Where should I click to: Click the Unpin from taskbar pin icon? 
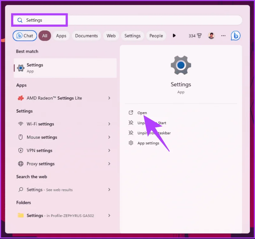coord(131,133)
